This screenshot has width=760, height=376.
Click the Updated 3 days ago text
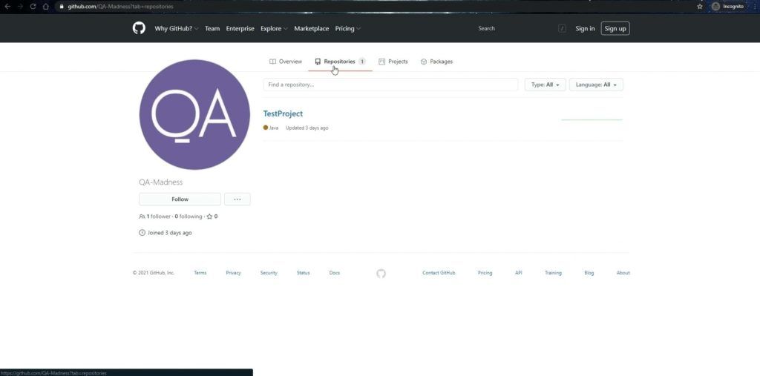point(307,128)
